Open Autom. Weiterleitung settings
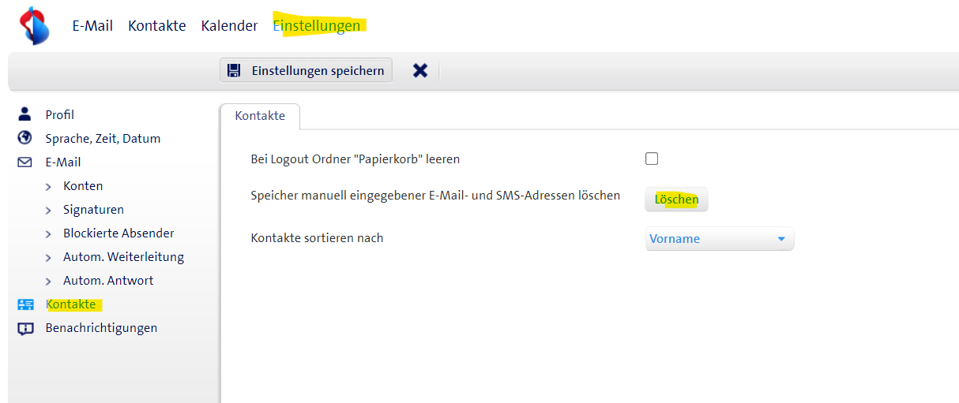This screenshot has width=959, height=403. 123,257
